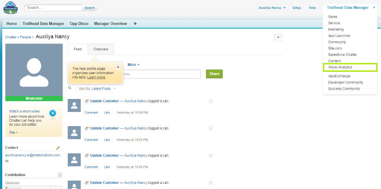Open the Help link
Viewport: 381px width, 189px height.
pos(312,8)
